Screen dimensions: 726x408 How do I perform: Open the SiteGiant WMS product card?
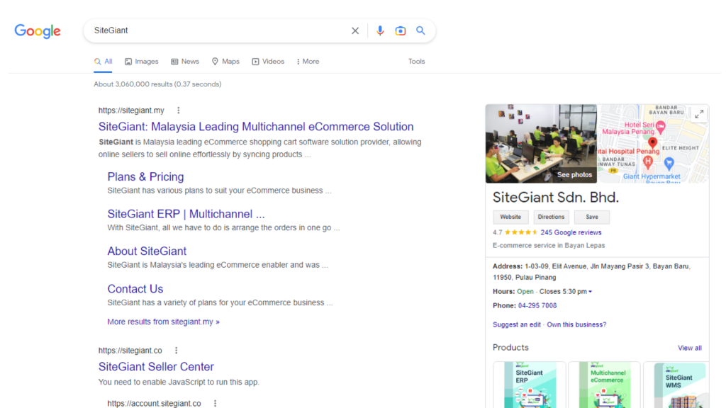(677, 385)
